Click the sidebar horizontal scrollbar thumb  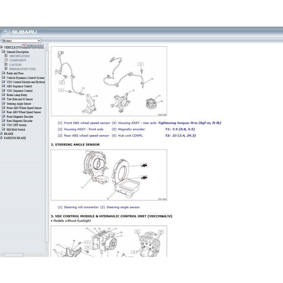[13, 255]
